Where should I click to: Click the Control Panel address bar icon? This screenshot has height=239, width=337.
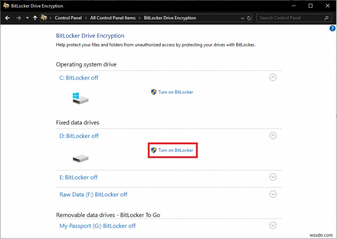[44, 18]
